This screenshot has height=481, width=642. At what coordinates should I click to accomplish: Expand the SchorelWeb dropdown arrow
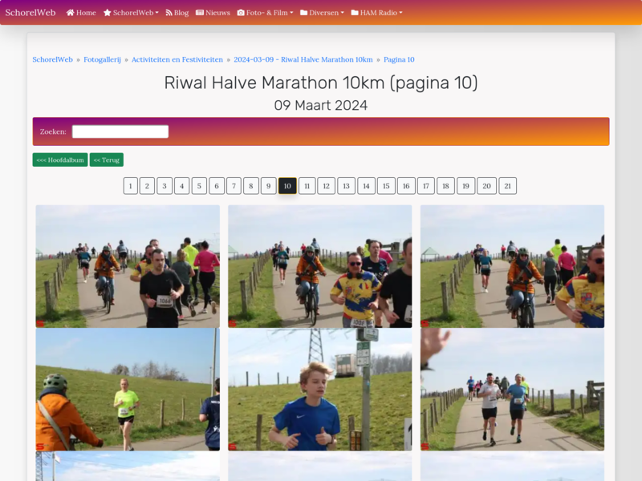(156, 13)
